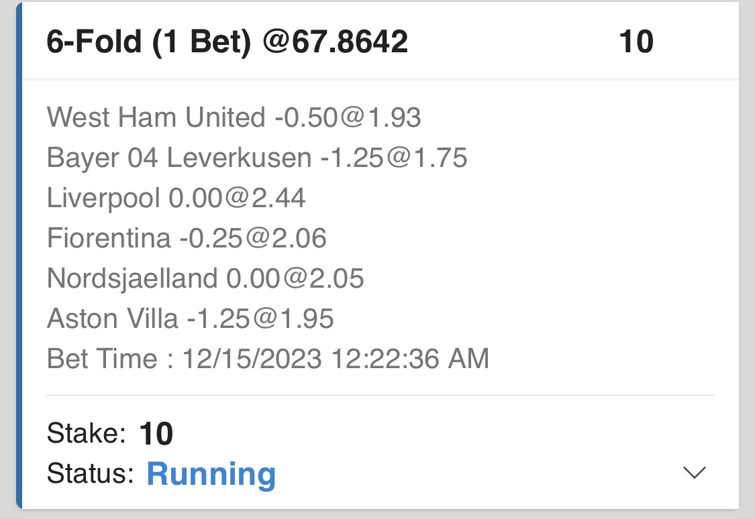Select the Nordsjaelland team name
Image resolution: width=755 pixels, height=519 pixels.
click(x=132, y=278)
